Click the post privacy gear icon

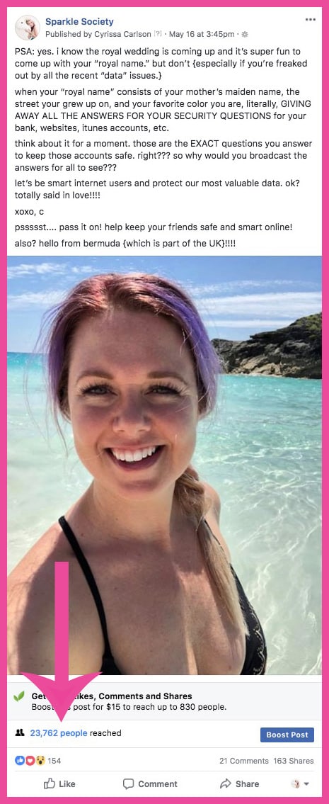click(x=244, y=34)
